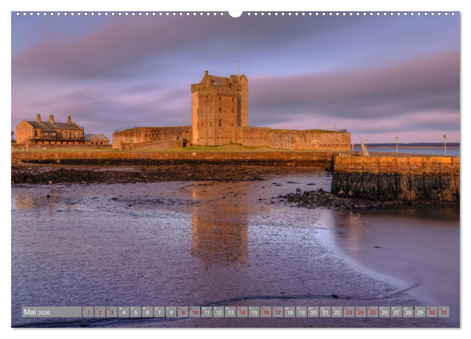This screenshot has height=339, width=471.
Task: Click the castle tower in the photo
Action: coord(219,109)
